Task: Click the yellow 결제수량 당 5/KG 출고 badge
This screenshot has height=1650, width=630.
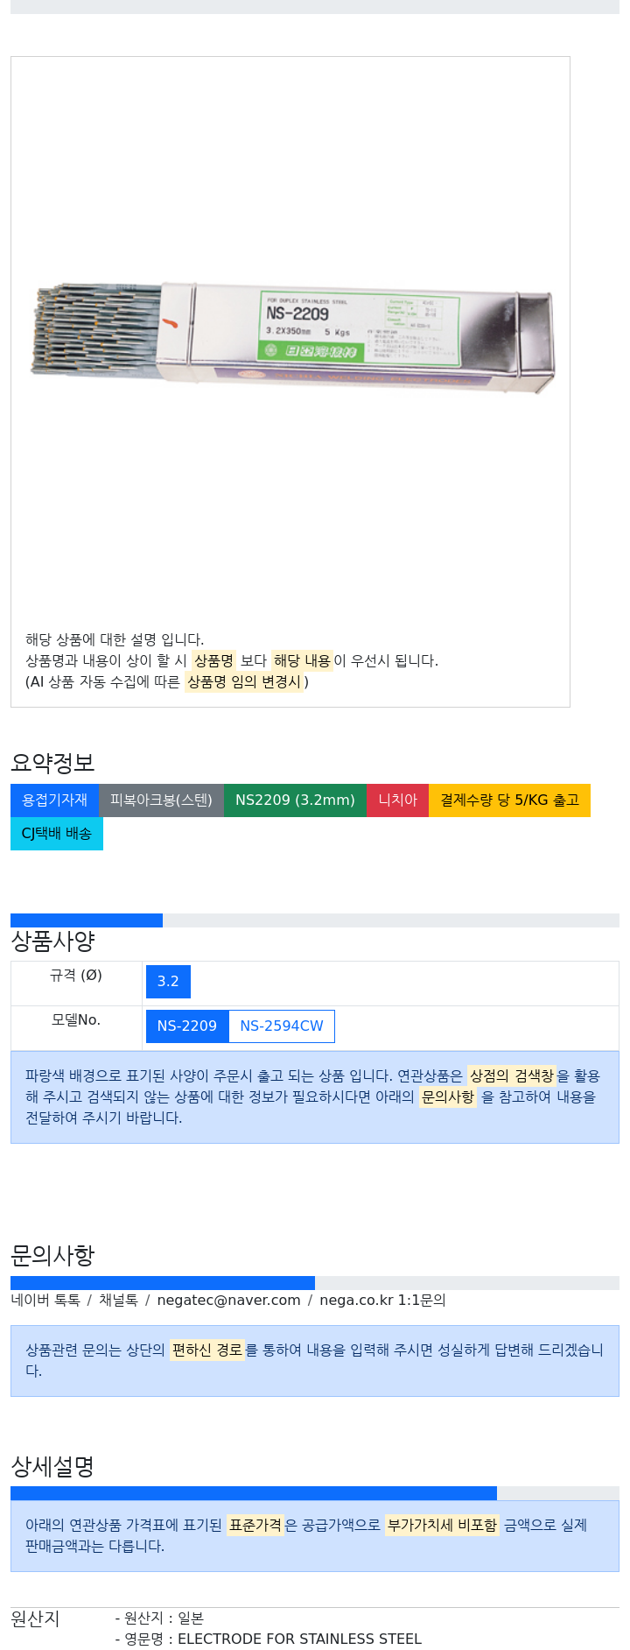Action: click(509, 800)
